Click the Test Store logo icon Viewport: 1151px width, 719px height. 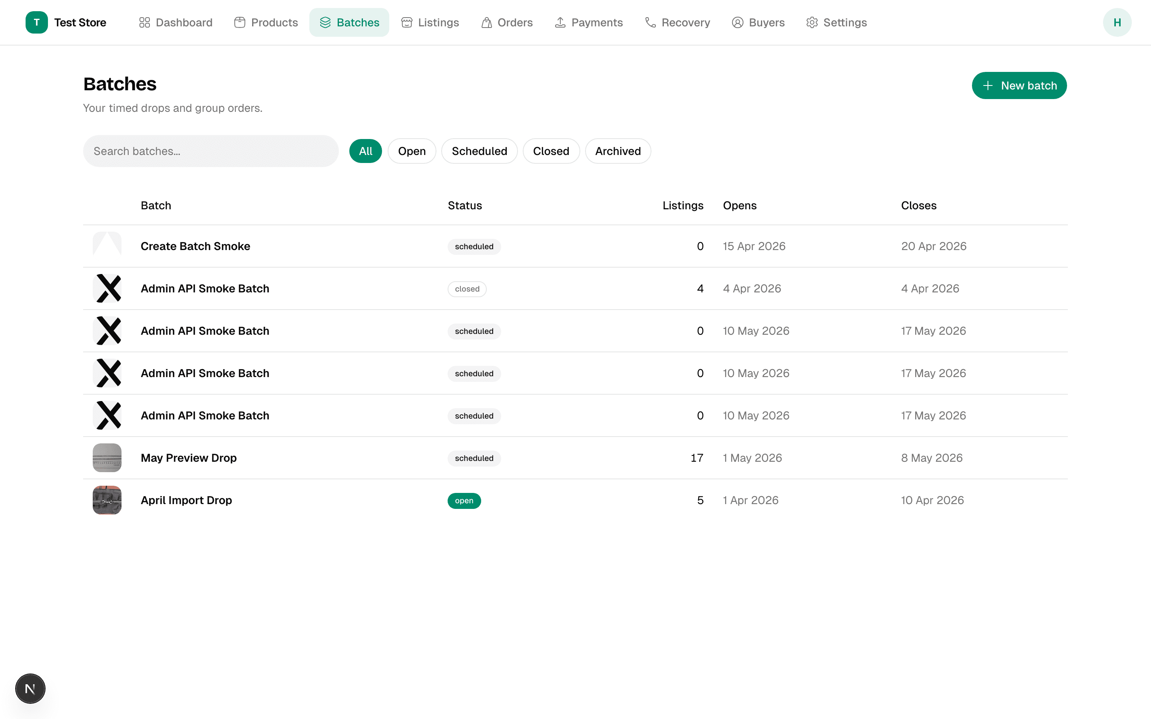[x=37, y=22]
